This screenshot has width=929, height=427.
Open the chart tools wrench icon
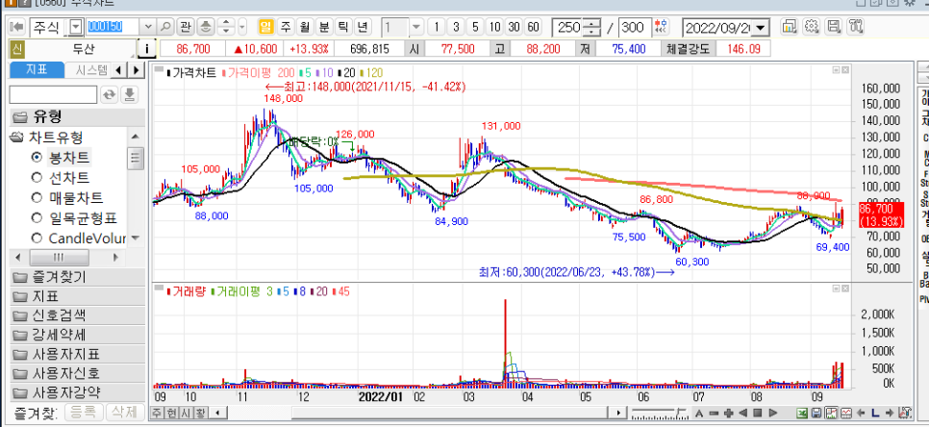coord(856,27)
